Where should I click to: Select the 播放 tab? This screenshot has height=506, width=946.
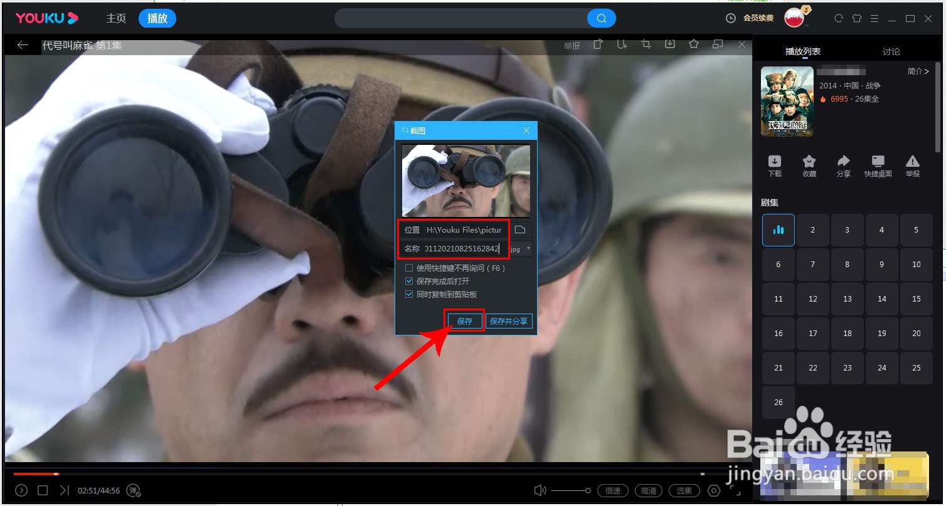[x=157, y=18]
